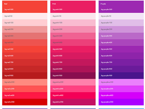Select the .bg-red-50 swatch
Screen dimensions: 145x109
(25, 16)
